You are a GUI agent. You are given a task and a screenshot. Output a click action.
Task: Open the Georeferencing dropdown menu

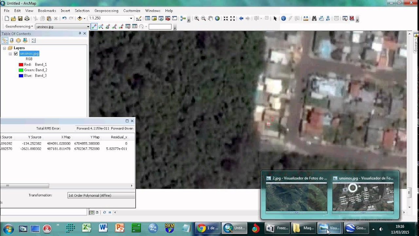coord(19,27)
